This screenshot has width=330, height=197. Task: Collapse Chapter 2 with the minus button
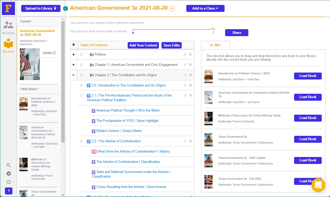(74, 75)
